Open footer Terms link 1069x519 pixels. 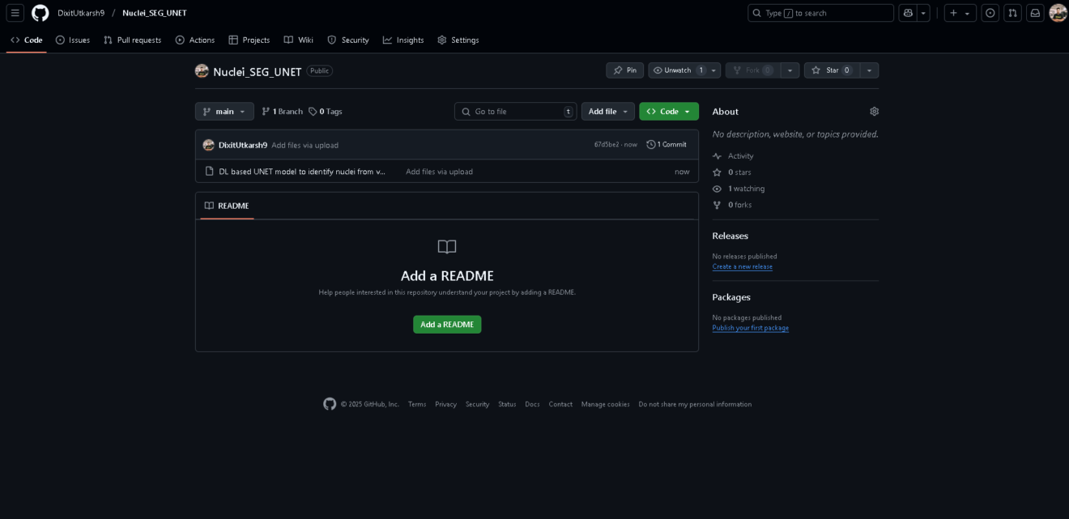coord(417,404)
